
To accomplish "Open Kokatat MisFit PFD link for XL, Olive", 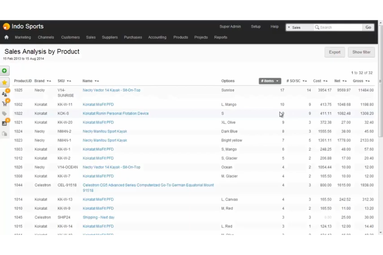I will click(x=98, y=122).
